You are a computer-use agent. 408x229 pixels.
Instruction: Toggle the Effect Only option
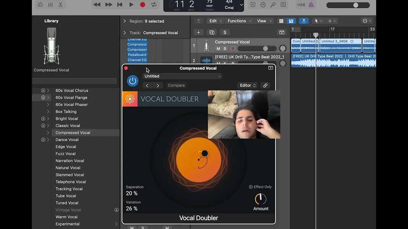pos(260,187)
